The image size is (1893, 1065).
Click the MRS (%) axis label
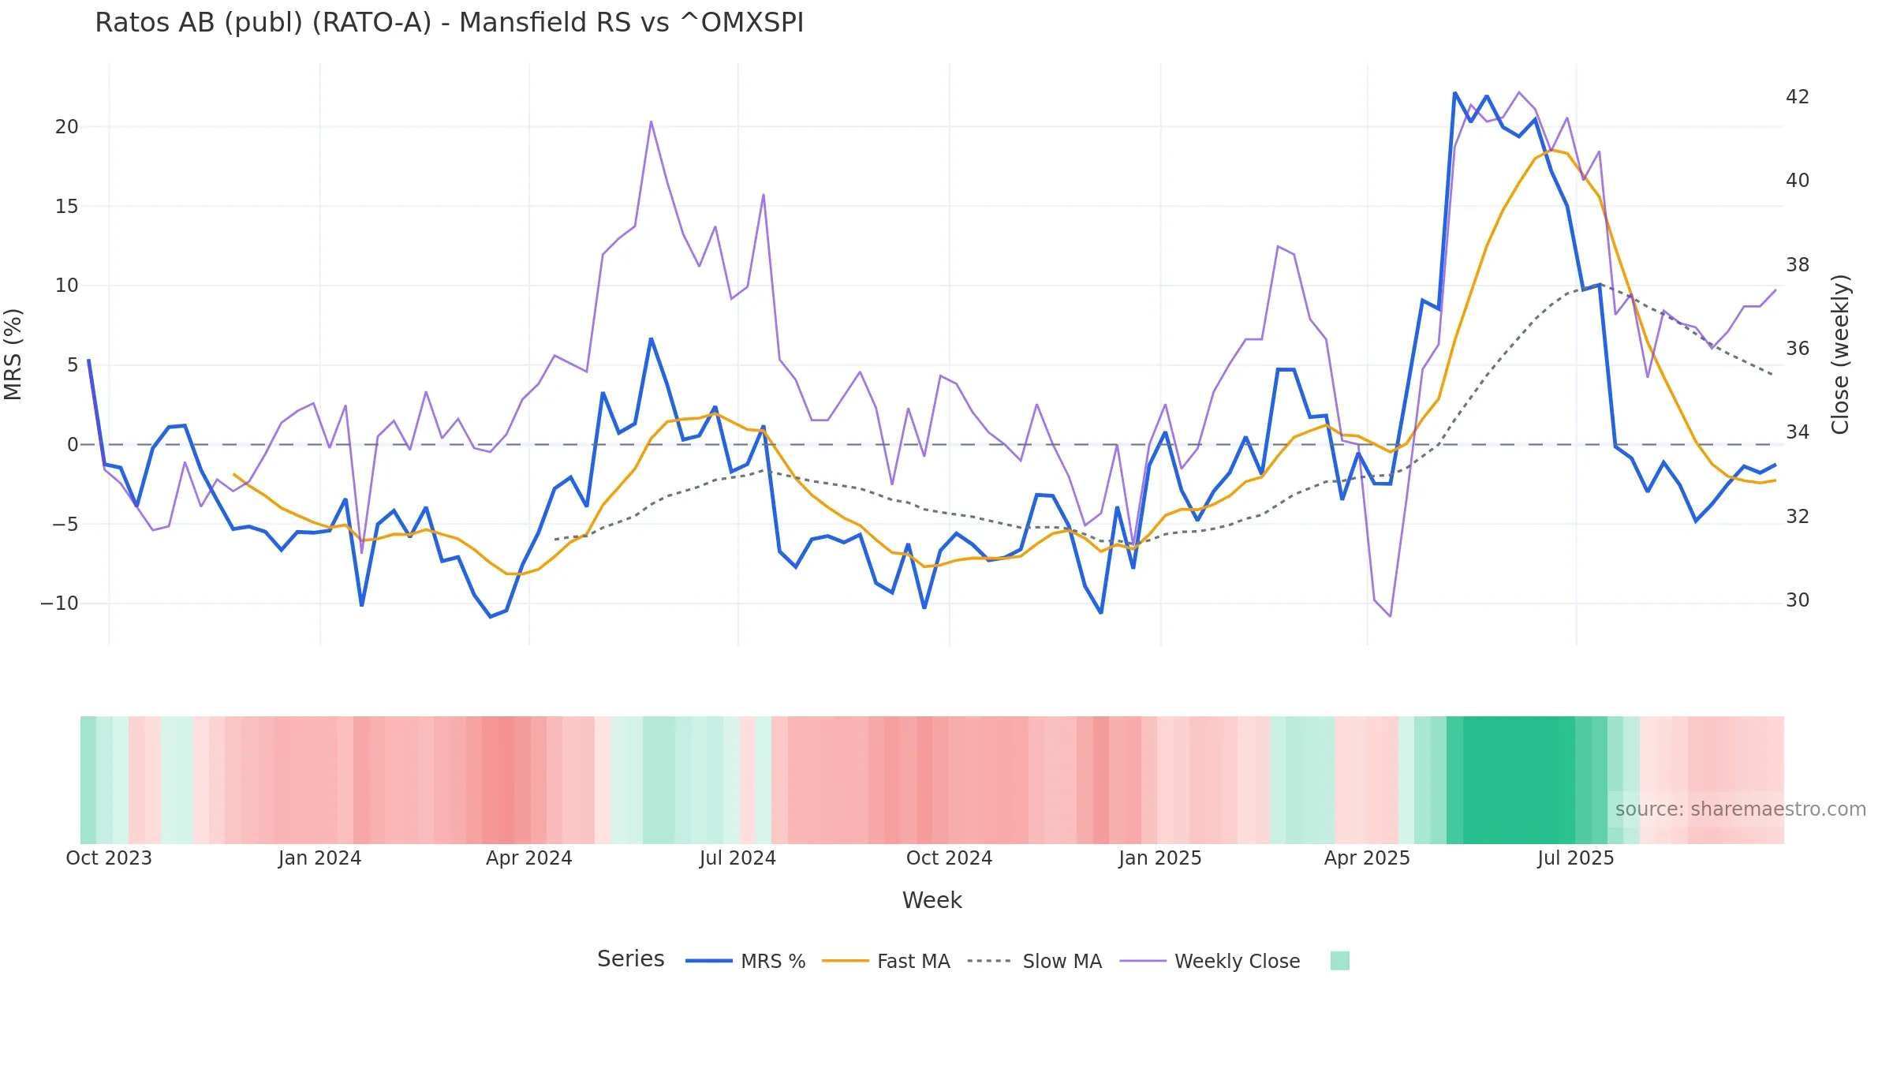point(13,354)
